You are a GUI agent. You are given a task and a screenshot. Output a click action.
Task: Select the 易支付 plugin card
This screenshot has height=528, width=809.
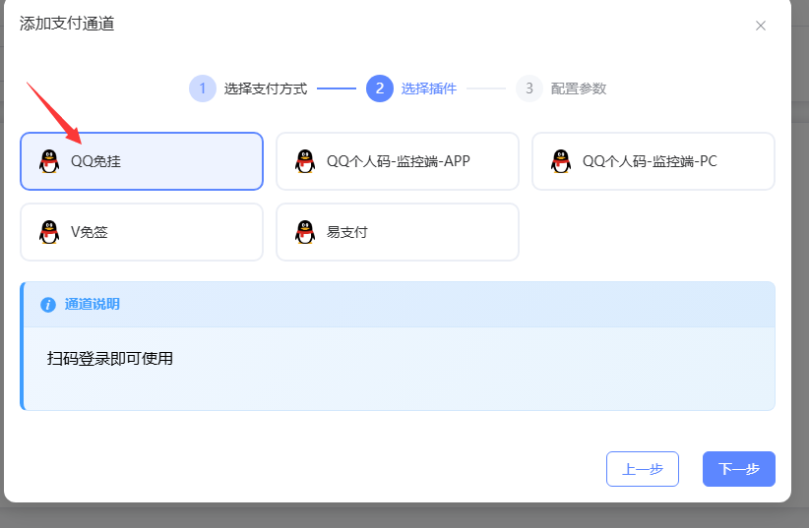(398, 232)
